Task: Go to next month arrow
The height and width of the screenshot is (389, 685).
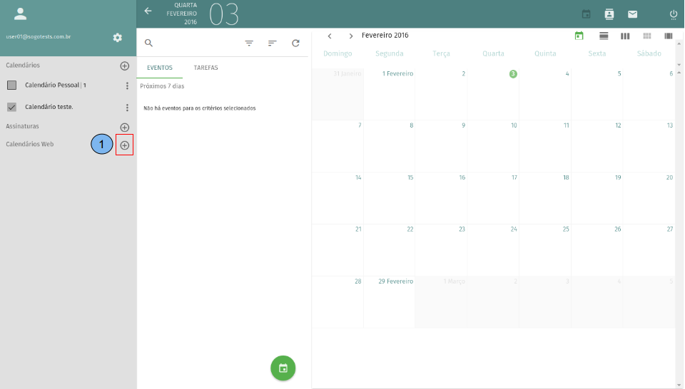Action: 351,36
